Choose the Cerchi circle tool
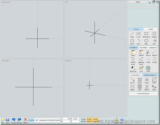160x125 pixels. click(x=132, y=42)
